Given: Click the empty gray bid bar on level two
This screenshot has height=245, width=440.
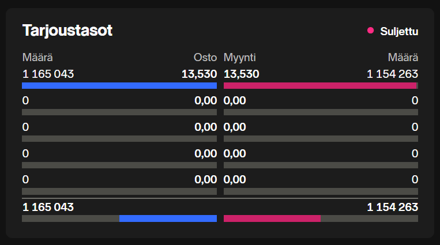Looking at the screenshot, I should coord(119,112).
